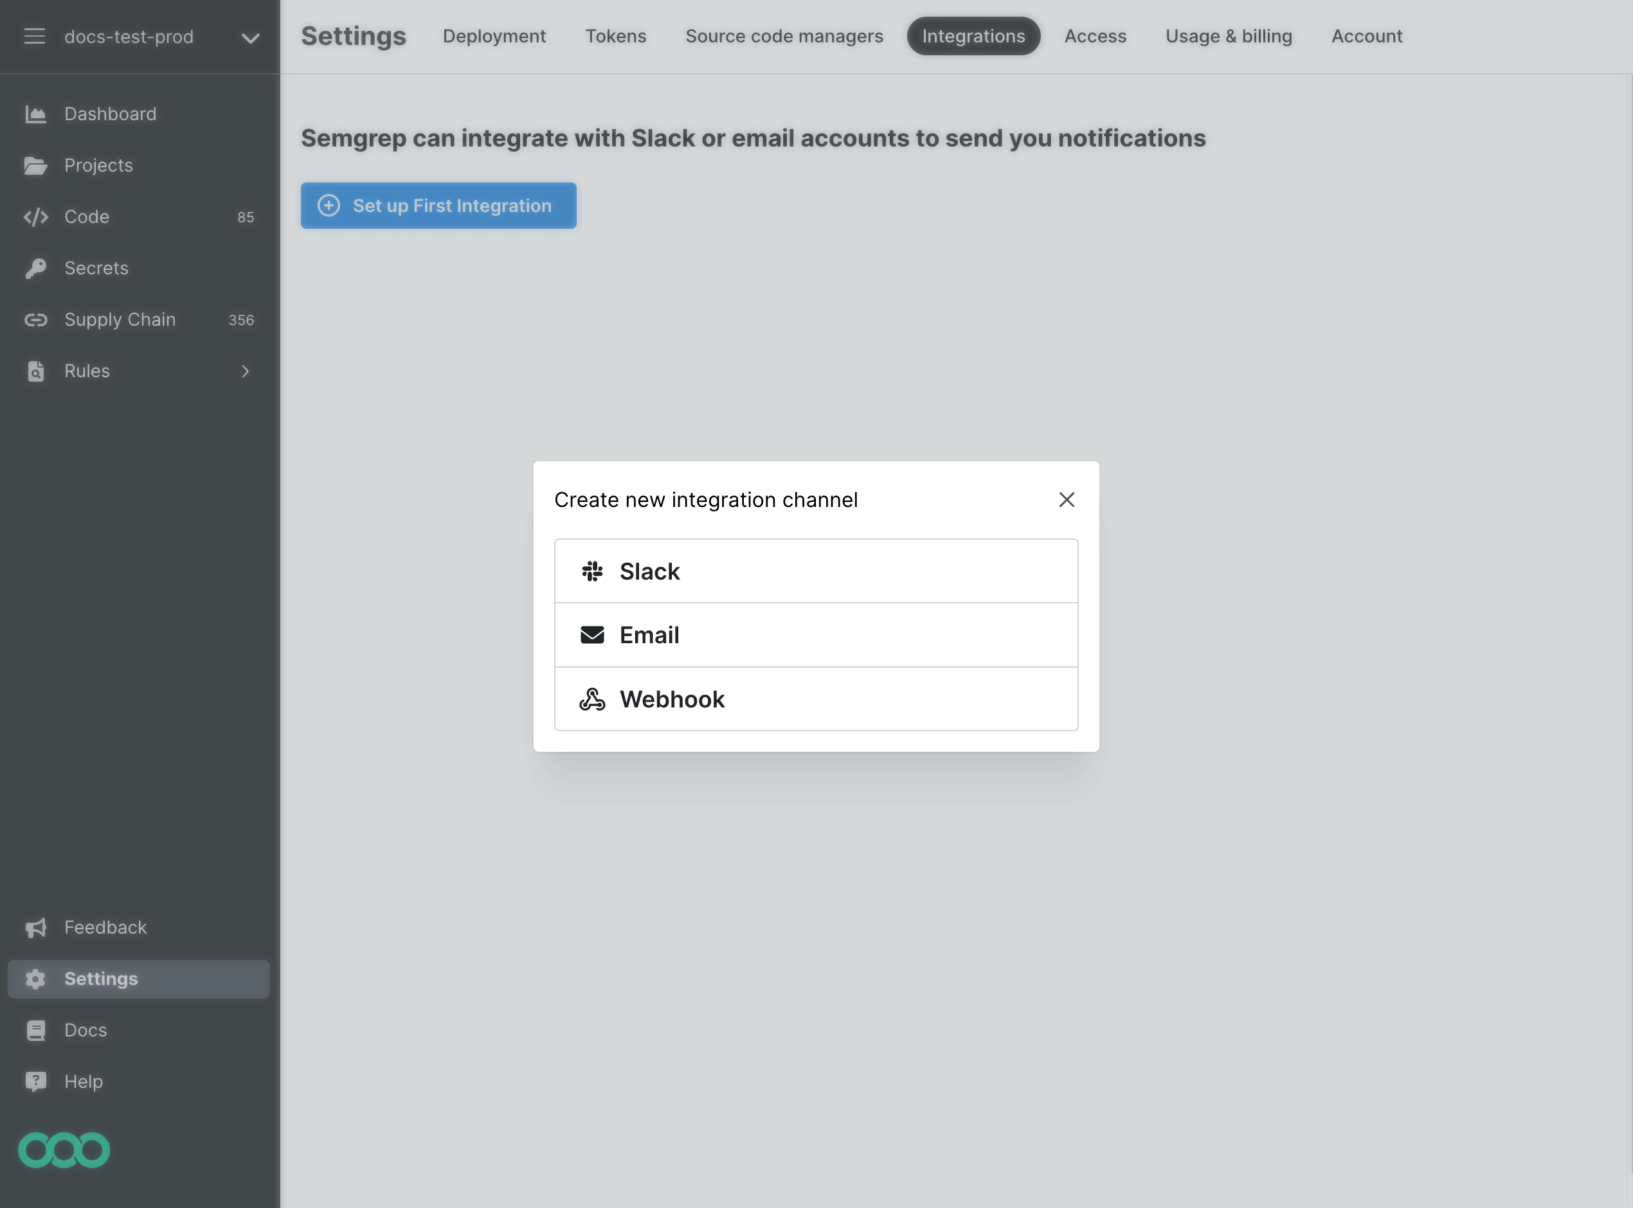Viewport: 1633px width, 1208px height.
Task: Select the Projects folder icon
Action: point(36,165)
